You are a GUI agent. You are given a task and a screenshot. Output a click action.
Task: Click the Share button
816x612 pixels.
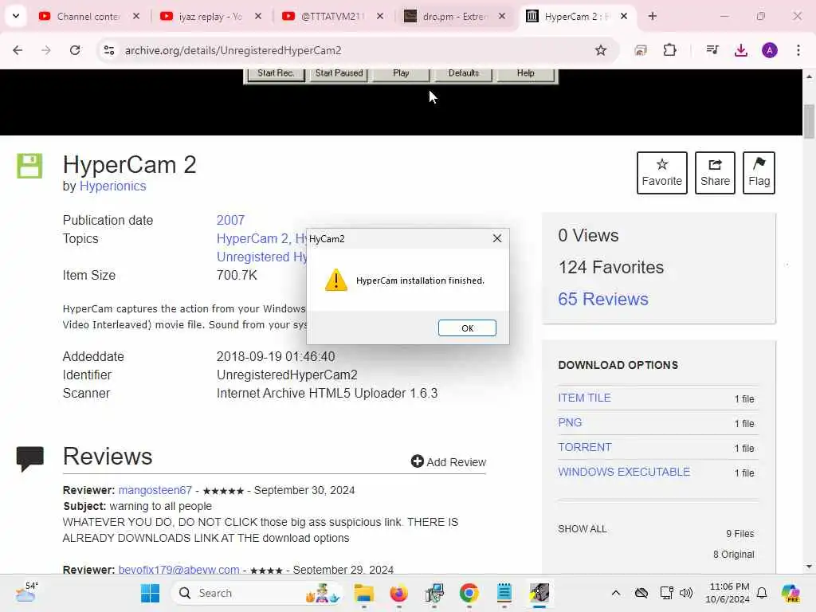(715, 173)
